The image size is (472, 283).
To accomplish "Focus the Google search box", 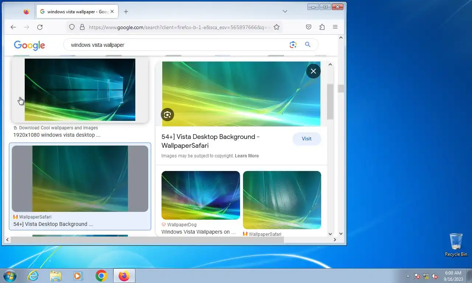I will [177, 45].
